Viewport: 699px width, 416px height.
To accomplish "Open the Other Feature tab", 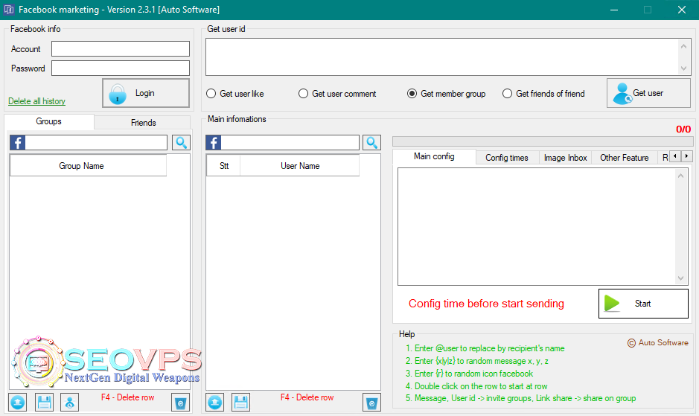I will [624, 158].
